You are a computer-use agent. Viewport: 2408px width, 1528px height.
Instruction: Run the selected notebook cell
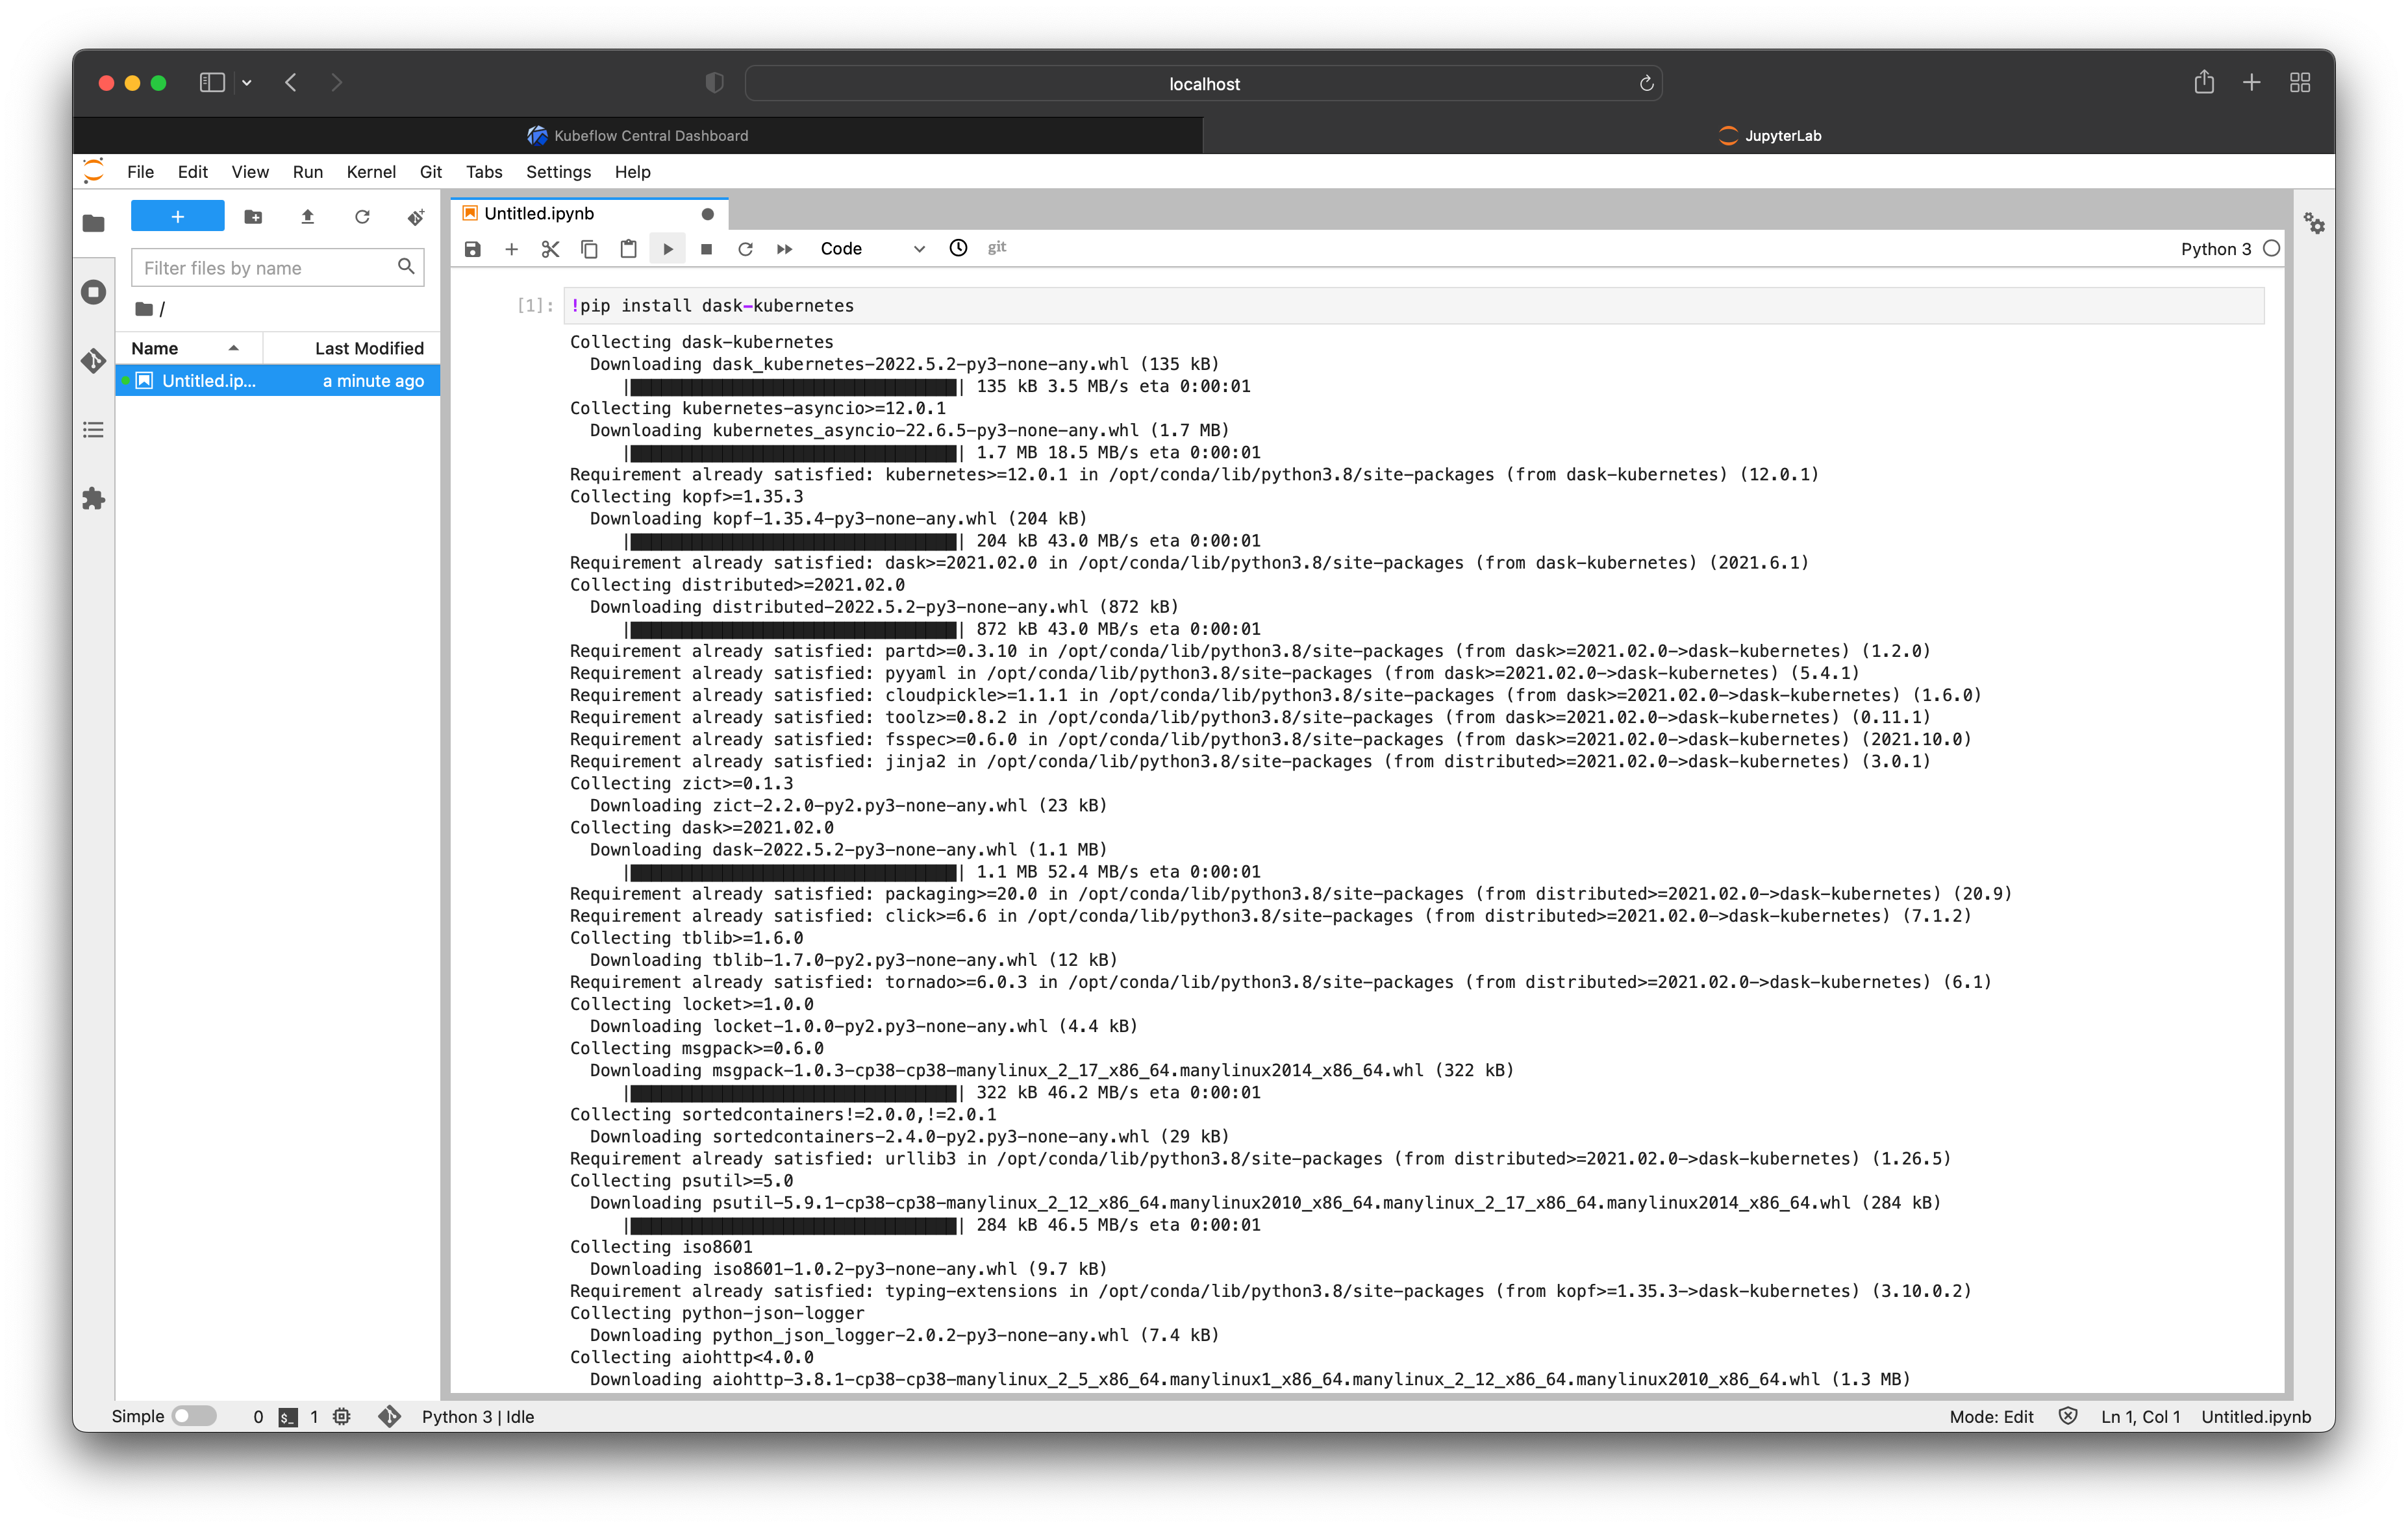[x=667, y=249]
